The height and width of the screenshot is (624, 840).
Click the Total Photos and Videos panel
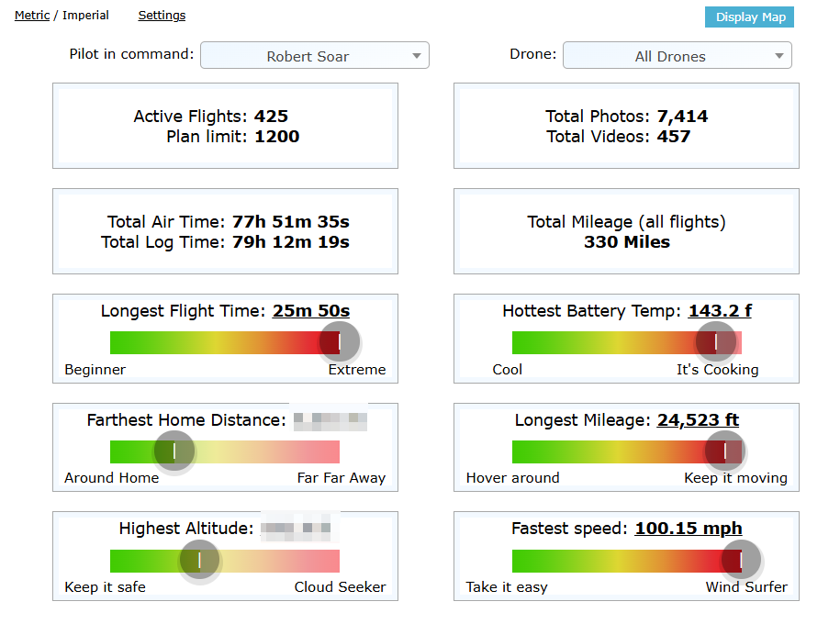[626, 126]
